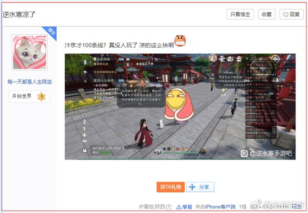Click question mark icon beside IP属地

(x=169, y=207)
